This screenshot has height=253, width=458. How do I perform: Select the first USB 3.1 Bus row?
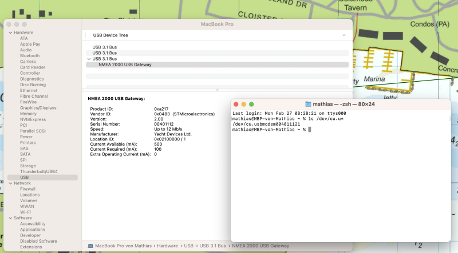[218, 47]
